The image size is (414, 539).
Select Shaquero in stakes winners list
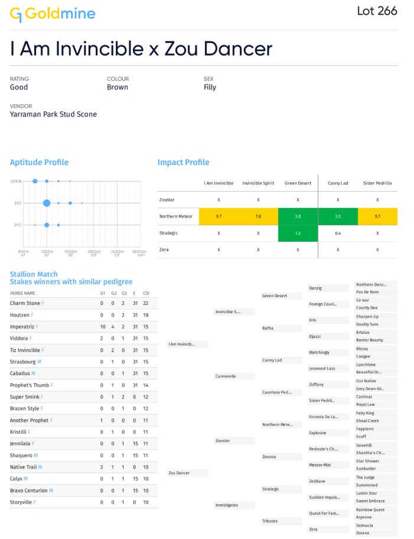point(21,455)
